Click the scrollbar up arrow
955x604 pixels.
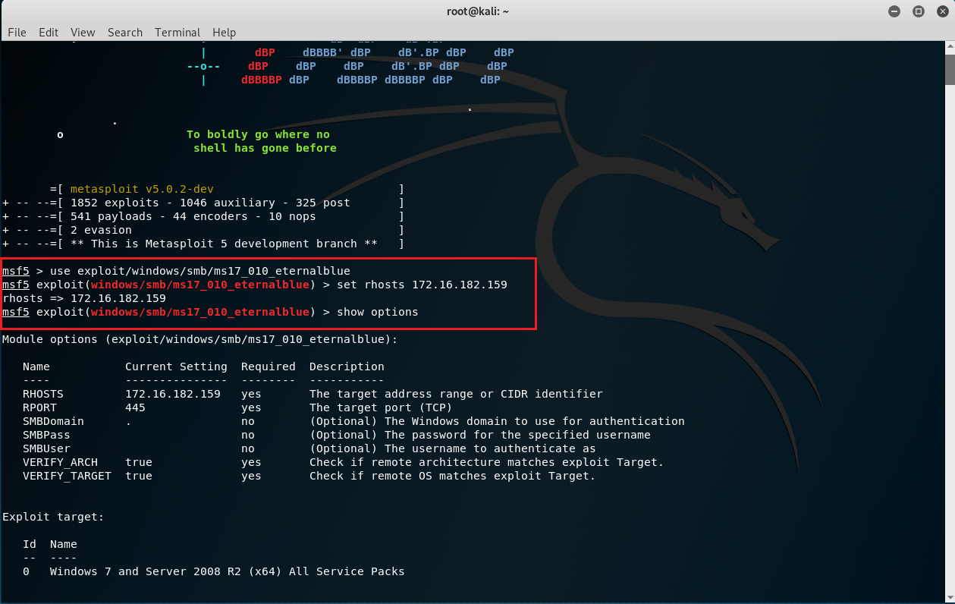click(950, 47)
